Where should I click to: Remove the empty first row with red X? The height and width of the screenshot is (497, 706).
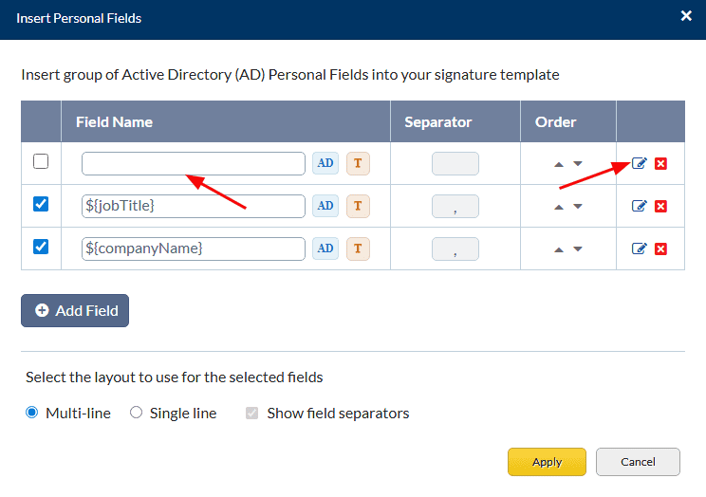[661, 163]
